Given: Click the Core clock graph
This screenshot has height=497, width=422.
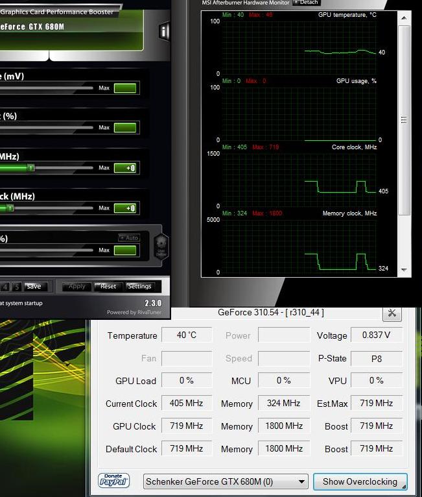Looking at the screenshot, I should [299, 180].
